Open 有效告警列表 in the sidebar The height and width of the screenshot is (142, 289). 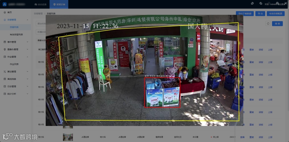16,34
